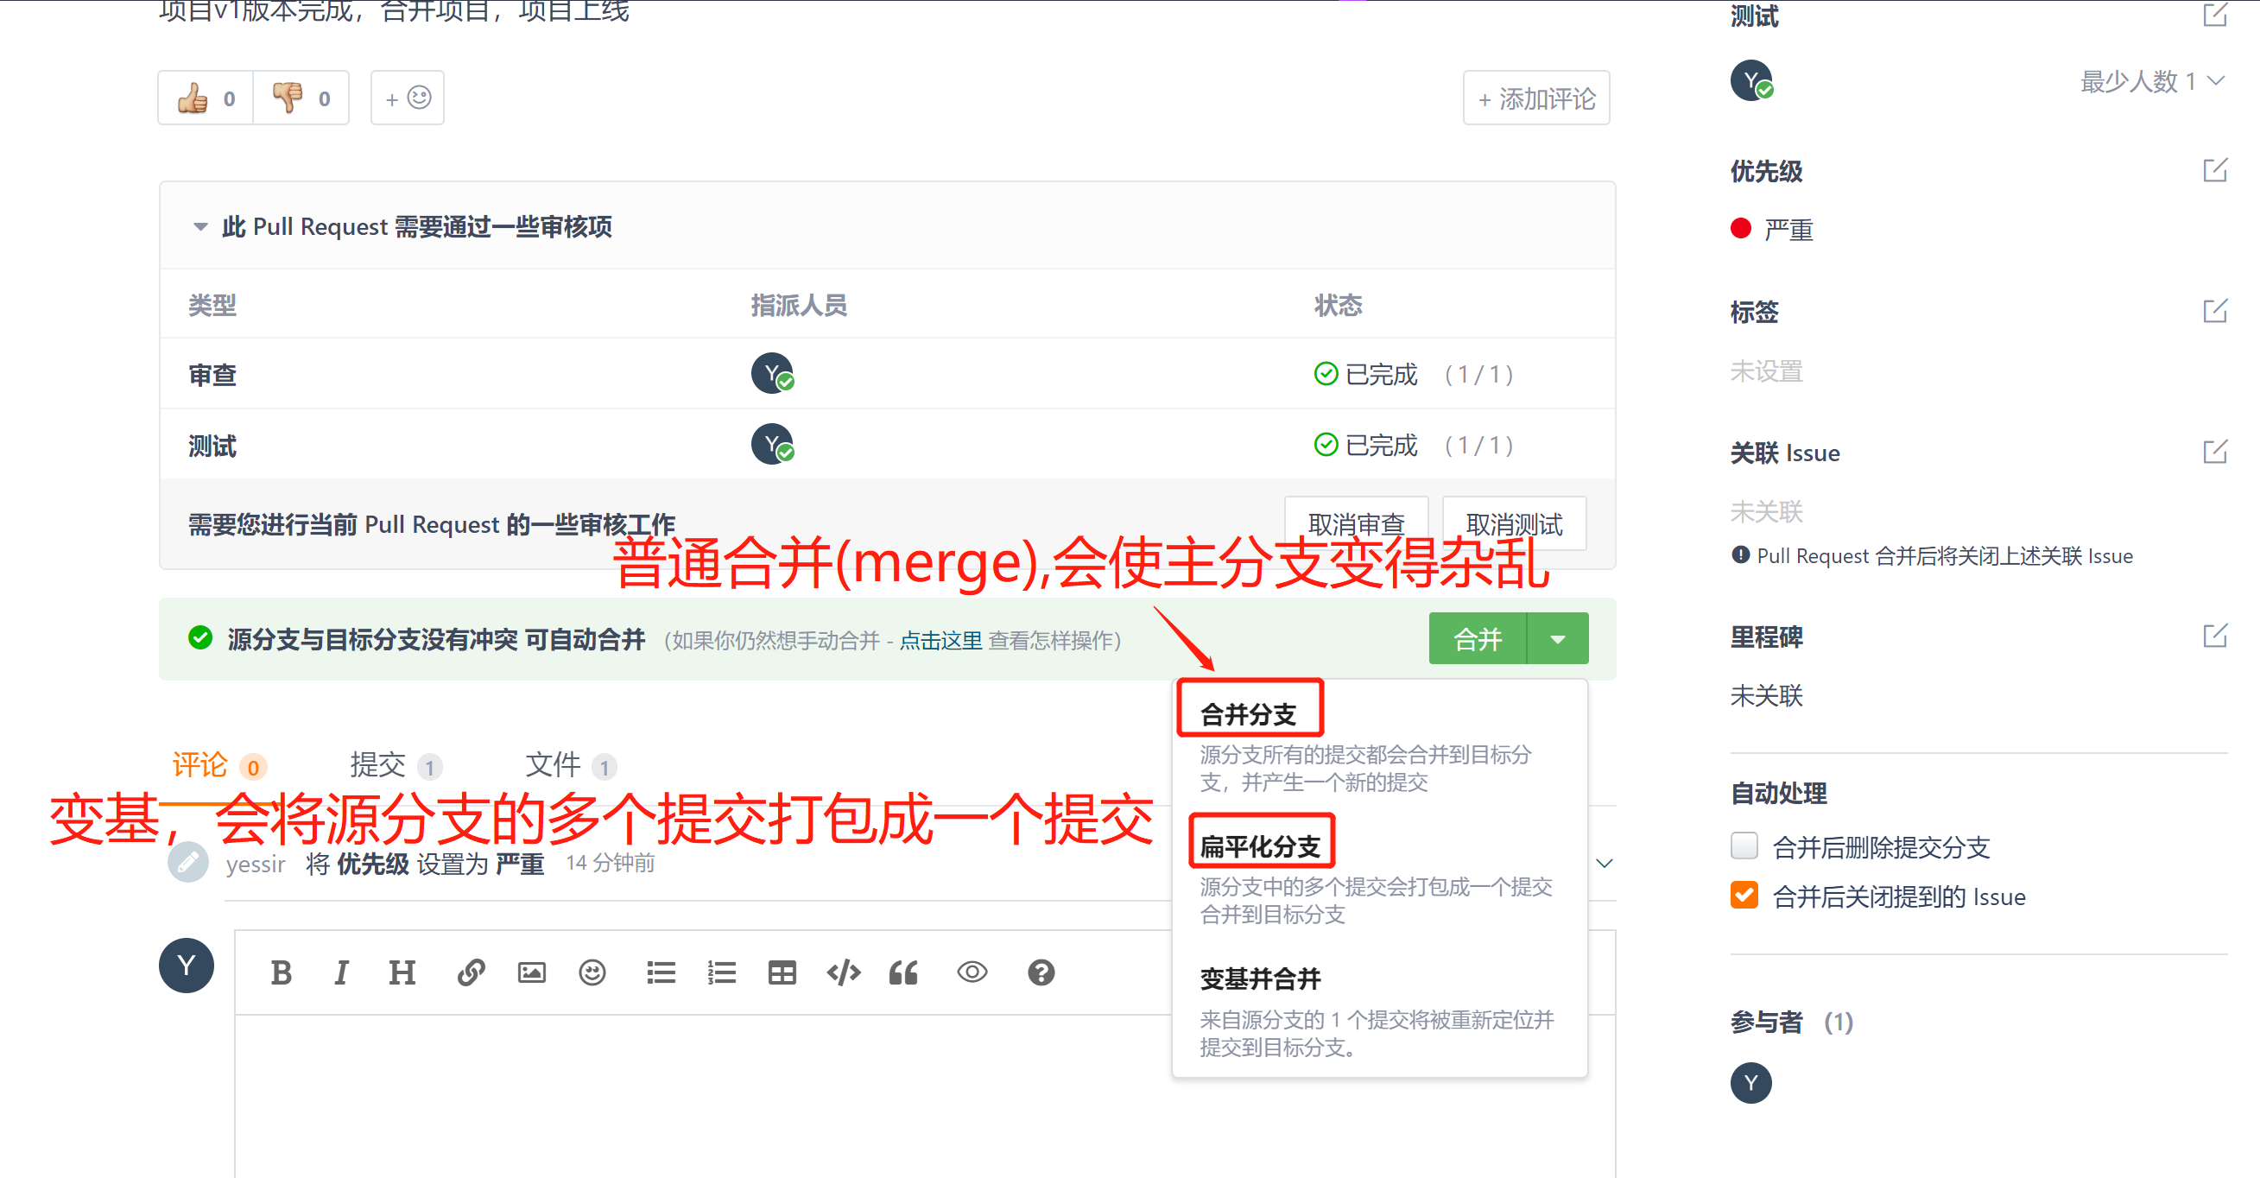Click into the comment text area
Viewport: 2260px width, 1178px height.
click(x=702, y=1097)
